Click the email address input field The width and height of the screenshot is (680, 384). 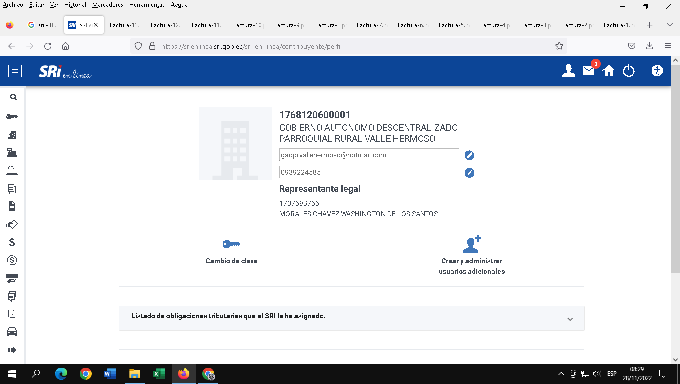point(369,155)
